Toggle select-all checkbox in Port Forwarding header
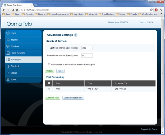This screenshot has height=135, width=165. [49, 83]
